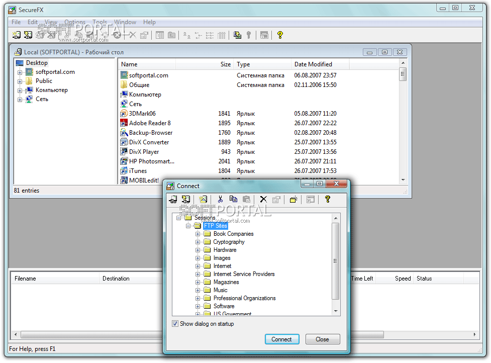Expand Компьютер node in Desktop tree

[20, 90]
